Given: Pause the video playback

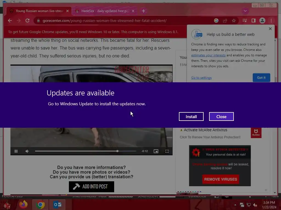Looking at the screenshot, I should [x=16, y=151].
